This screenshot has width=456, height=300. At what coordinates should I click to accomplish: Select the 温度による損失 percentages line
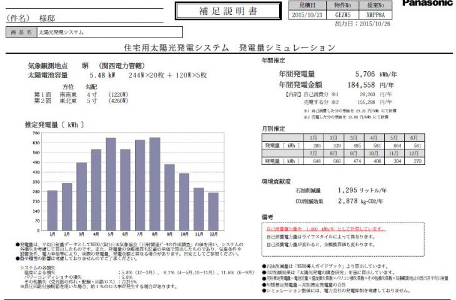pyautogui.click(x=139, y=272)
